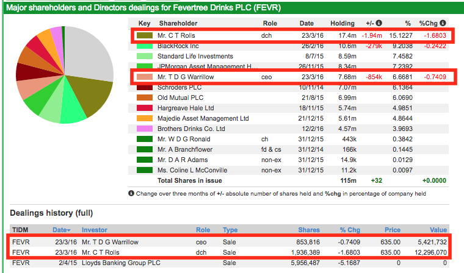Click the Standard Life Investments light green key
The width and height of the screenshot is (464, 273).
(145, 56)
